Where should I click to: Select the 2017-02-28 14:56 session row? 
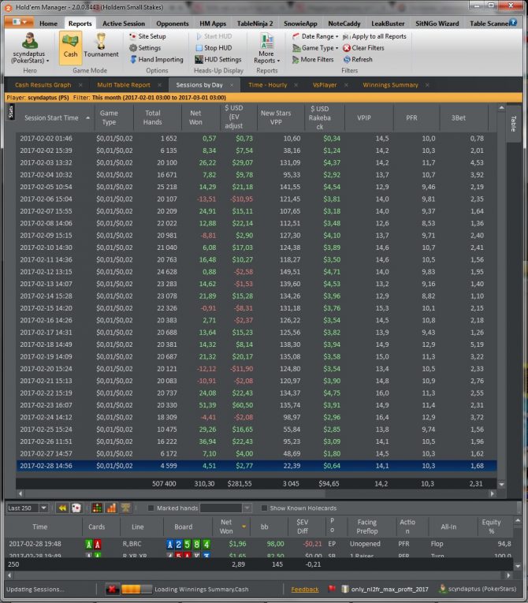256,466
